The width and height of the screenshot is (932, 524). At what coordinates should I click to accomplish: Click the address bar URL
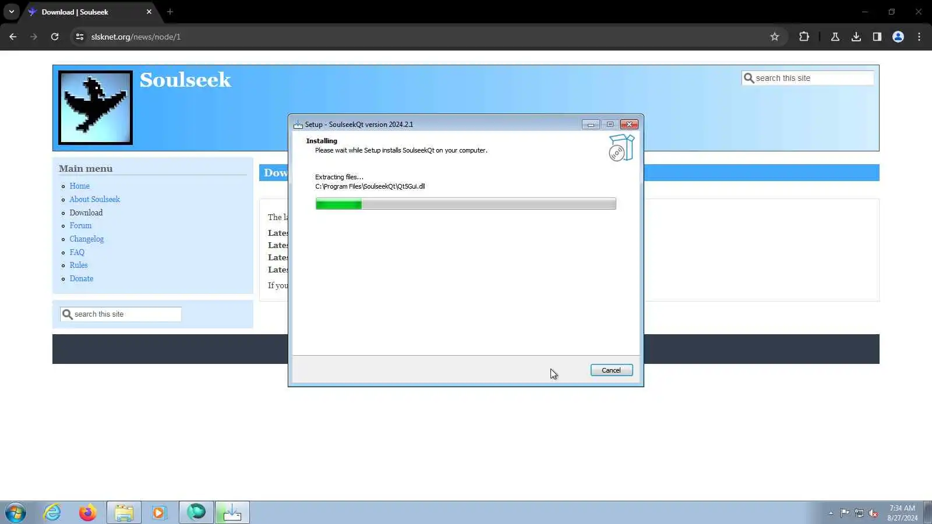tap(136, 37)
